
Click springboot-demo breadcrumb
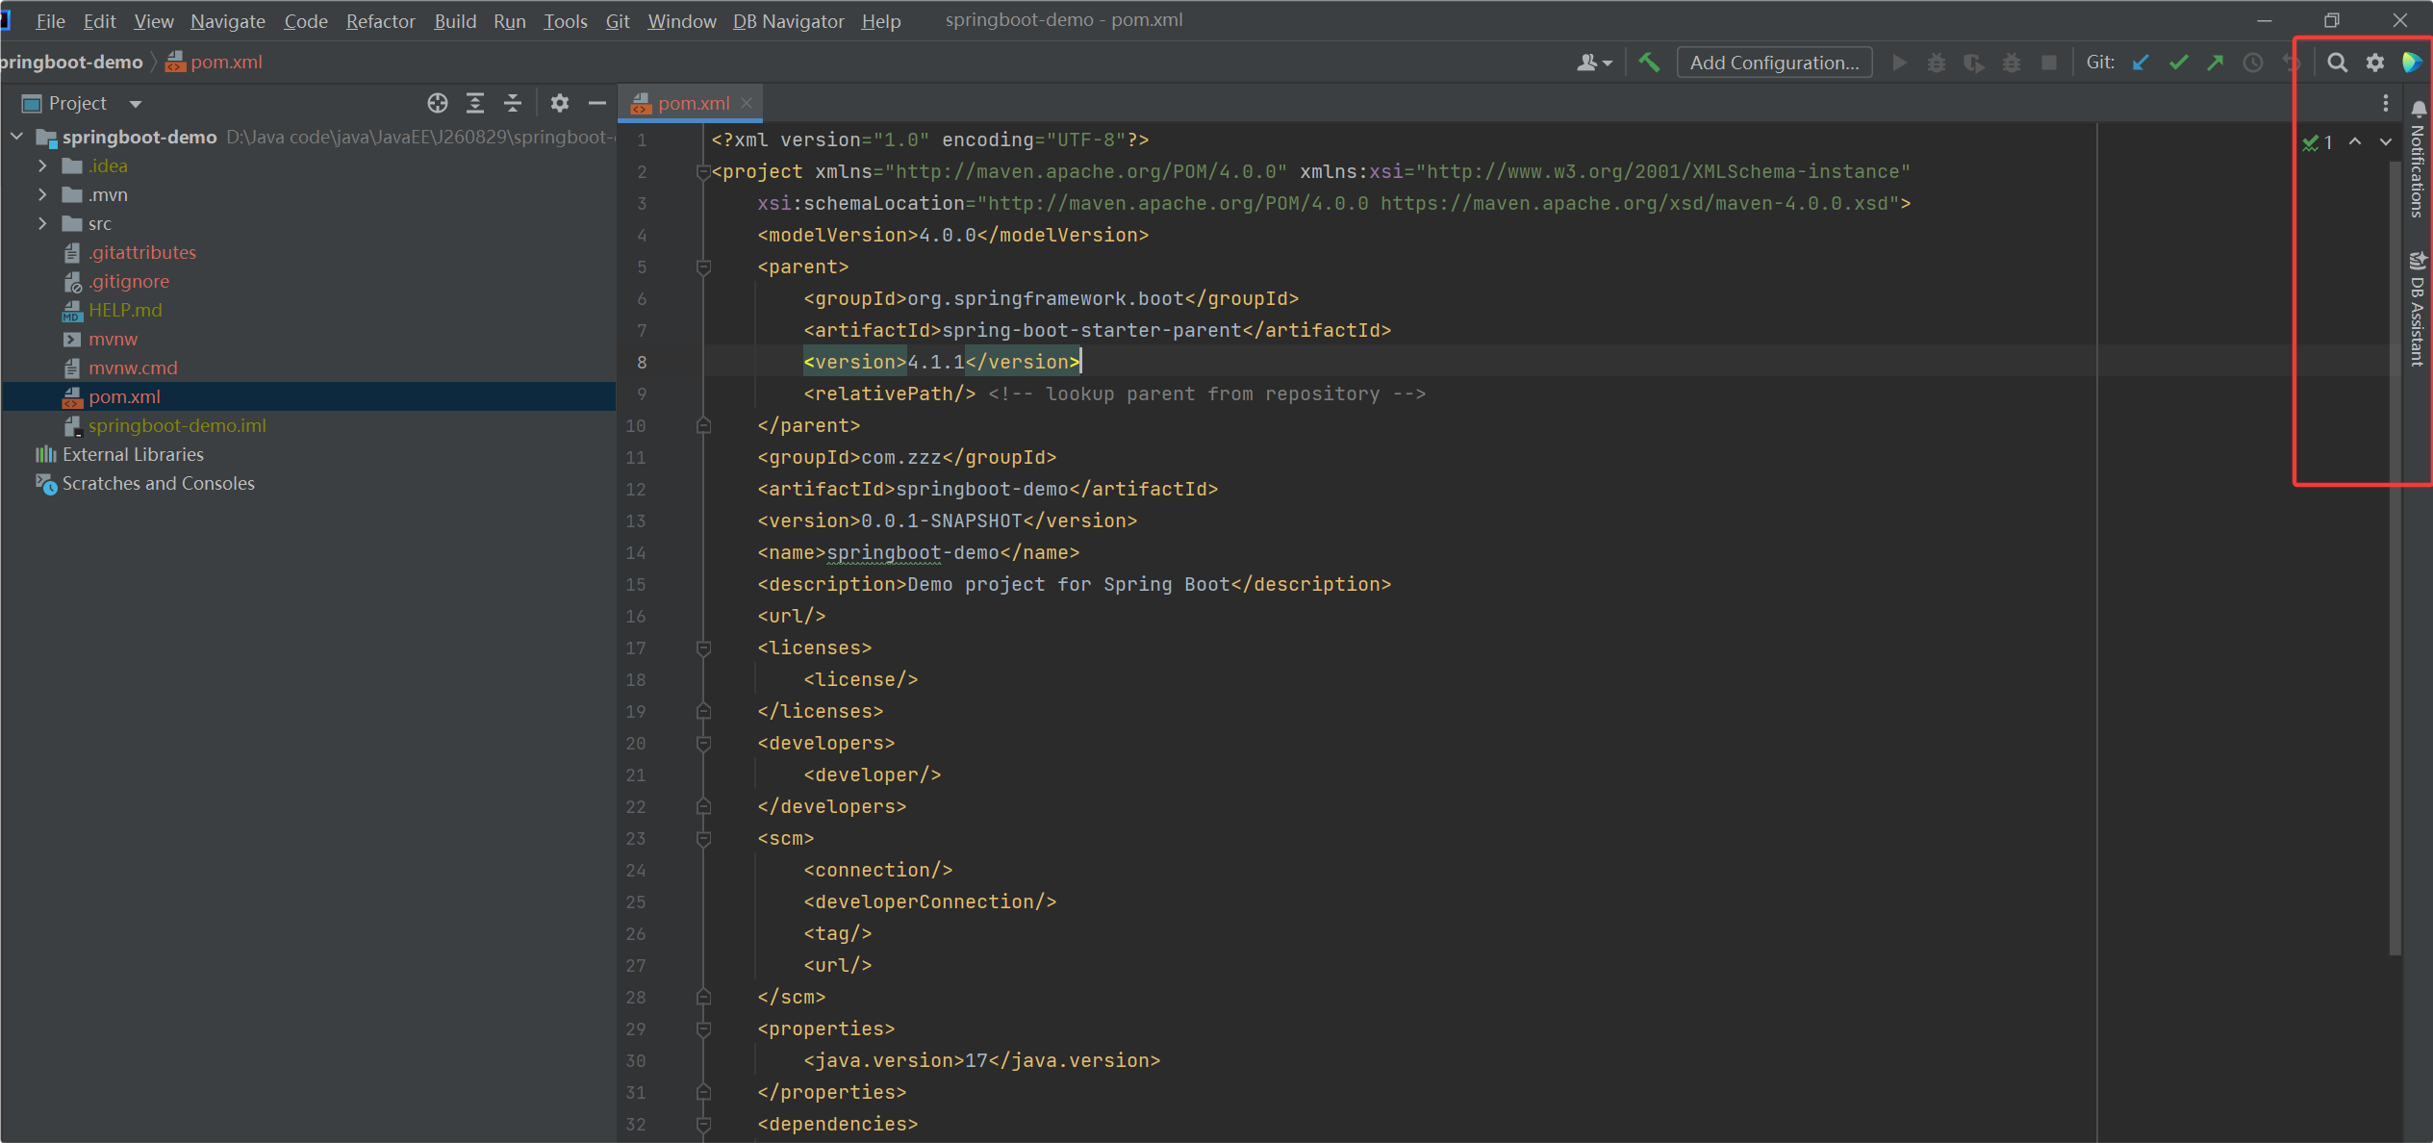[71, 63]
